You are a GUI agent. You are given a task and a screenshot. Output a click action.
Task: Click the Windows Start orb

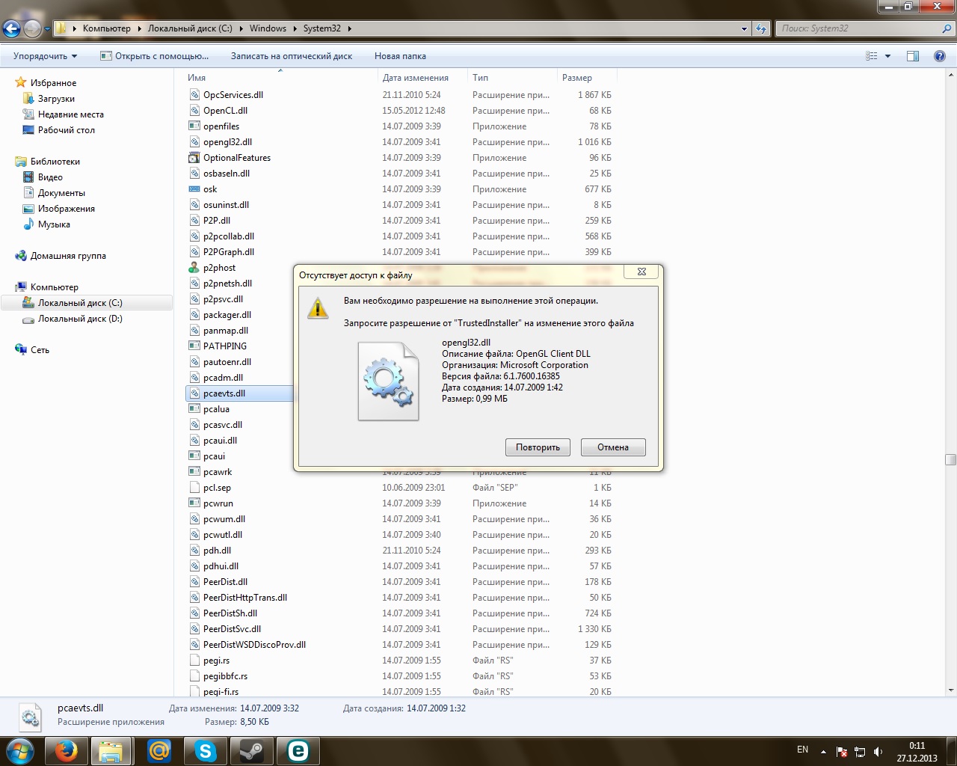tap(20, 750)
